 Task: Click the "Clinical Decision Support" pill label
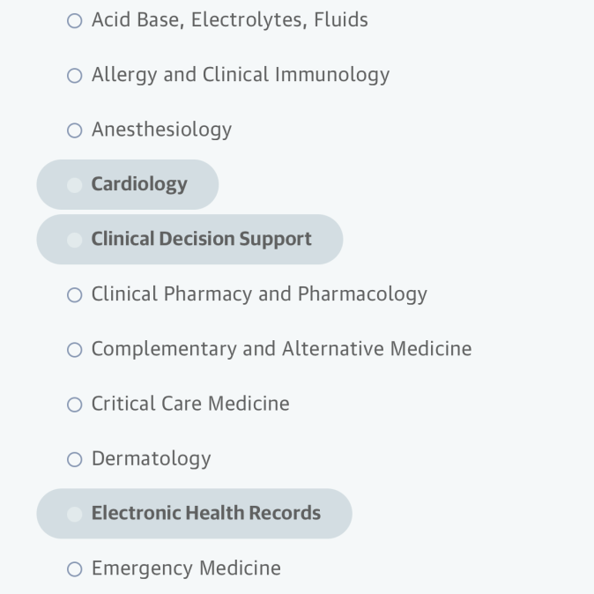(201, 239)
